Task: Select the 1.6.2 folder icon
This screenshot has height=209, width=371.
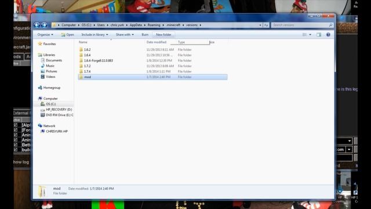Action: coord(81,49)
